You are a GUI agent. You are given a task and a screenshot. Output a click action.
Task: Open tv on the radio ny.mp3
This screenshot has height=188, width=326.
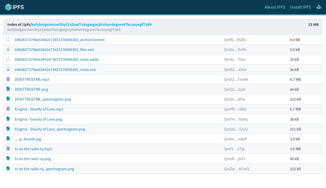pos(33,149)
